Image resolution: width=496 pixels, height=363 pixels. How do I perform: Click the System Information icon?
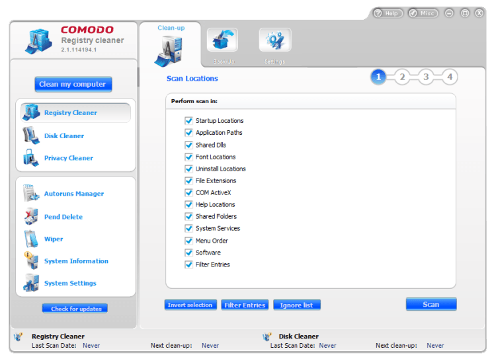coord(31,261)
